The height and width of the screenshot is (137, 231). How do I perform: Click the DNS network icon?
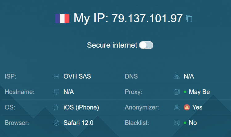(176, 76)
